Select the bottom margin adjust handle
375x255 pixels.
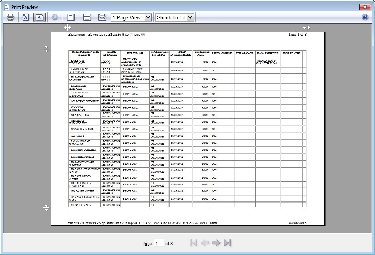[x=46, y=208]
